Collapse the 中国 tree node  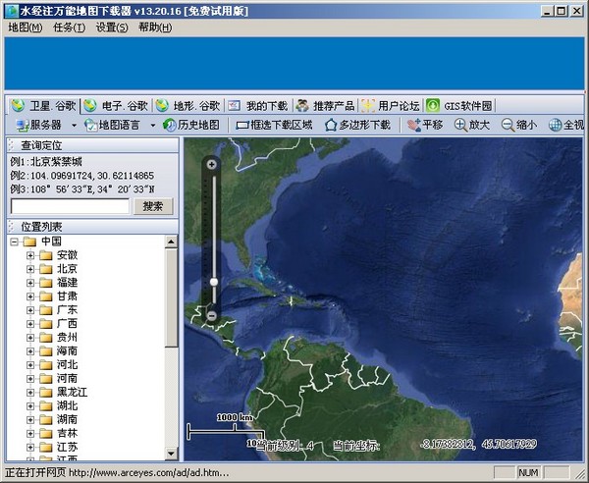[14, 241]
